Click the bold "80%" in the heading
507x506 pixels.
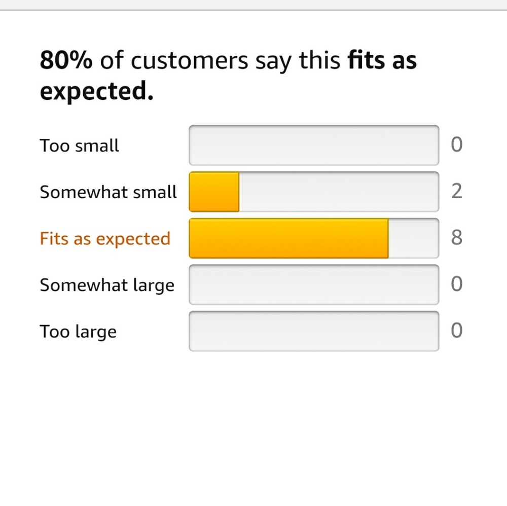click(66, 61)
